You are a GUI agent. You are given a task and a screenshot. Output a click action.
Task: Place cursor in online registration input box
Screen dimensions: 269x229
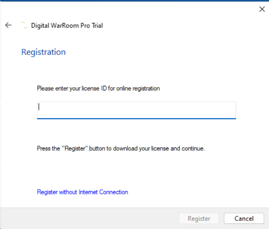tap(136, 110)
